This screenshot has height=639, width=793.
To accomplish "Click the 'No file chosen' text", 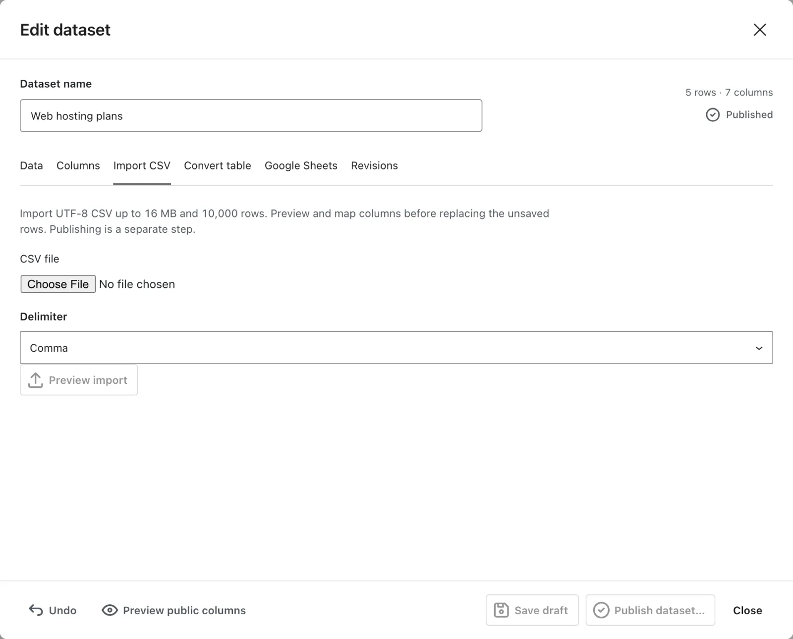I will 137,284.
